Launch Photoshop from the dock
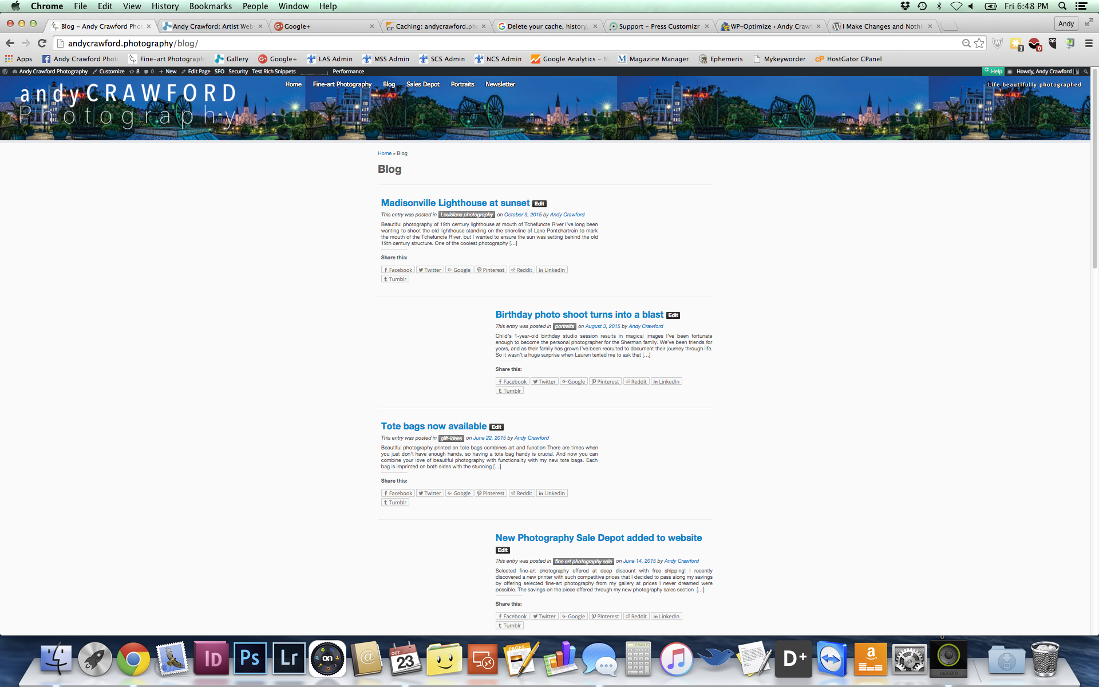Screen dimensions: 1099x687 click(250, 659)
